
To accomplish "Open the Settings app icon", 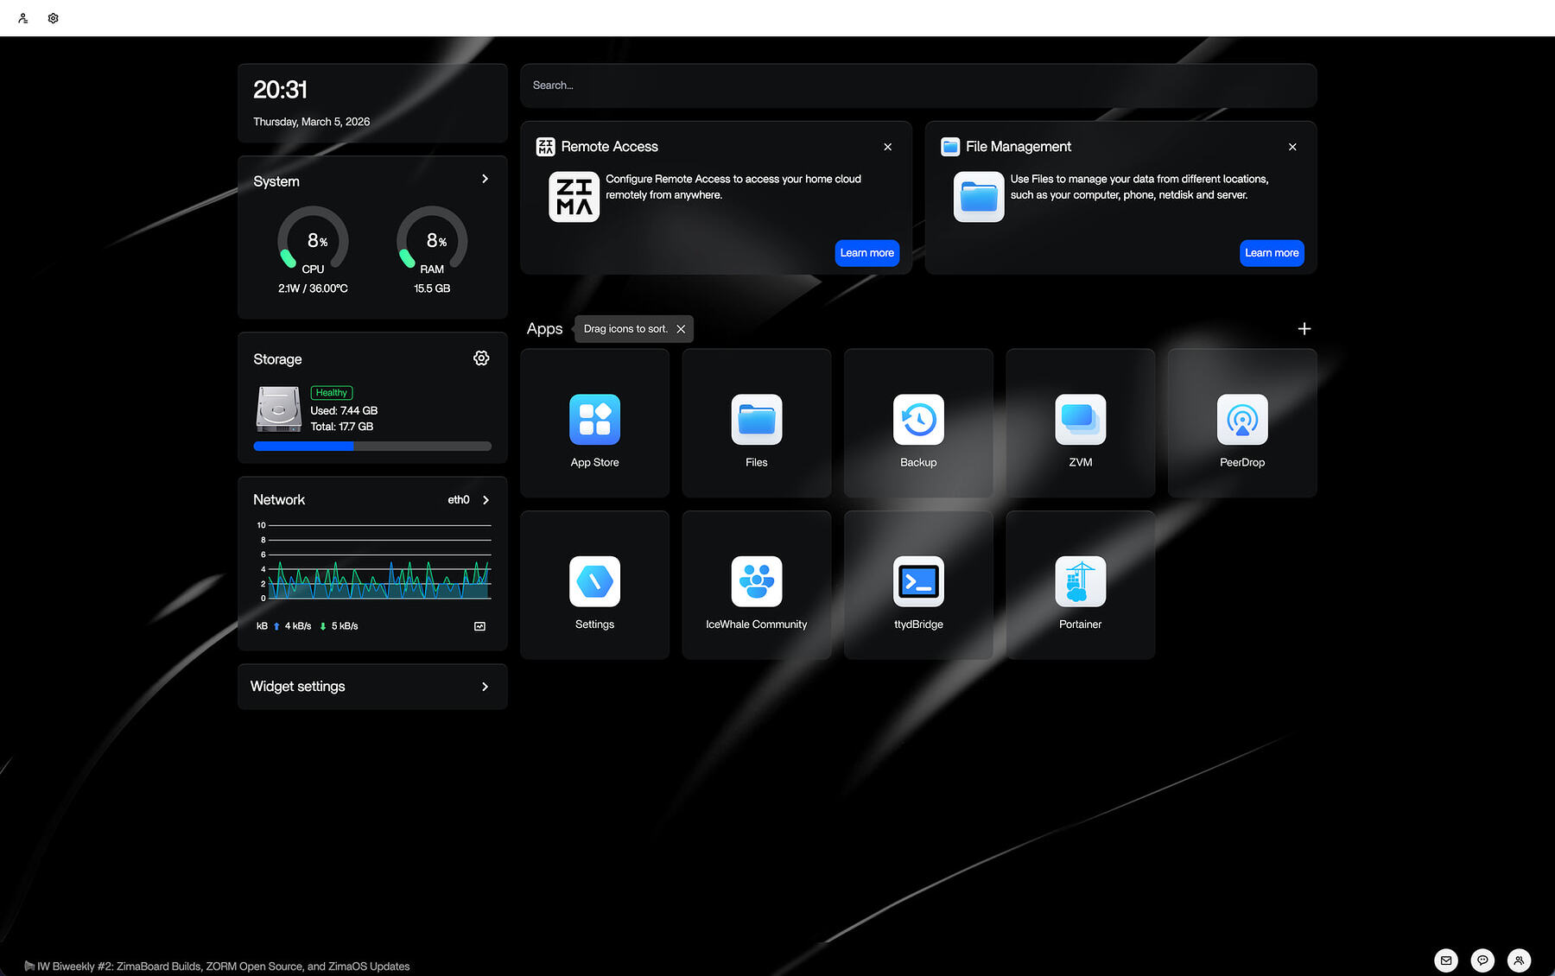I will click(593, 583).
